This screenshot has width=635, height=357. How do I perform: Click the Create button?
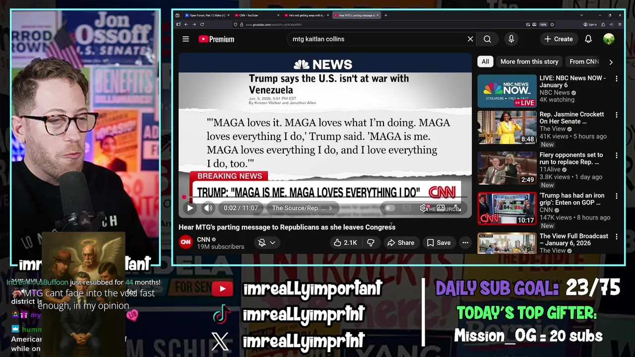click(x=558, y=39)
